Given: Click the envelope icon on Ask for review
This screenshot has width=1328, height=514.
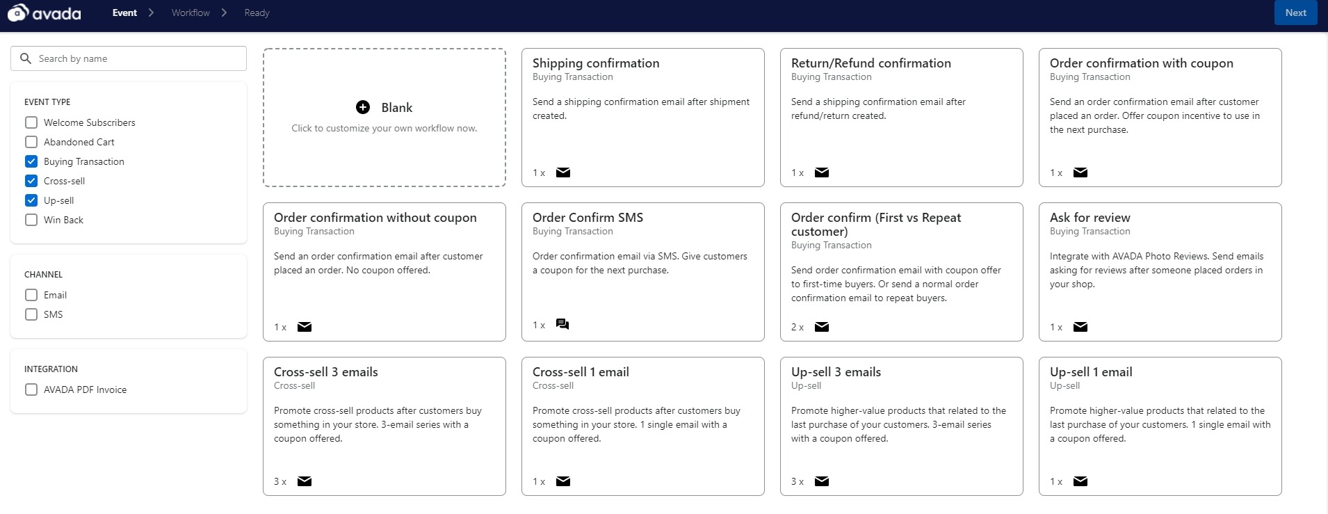Looking at the screenshot, I should [1080, 327].
